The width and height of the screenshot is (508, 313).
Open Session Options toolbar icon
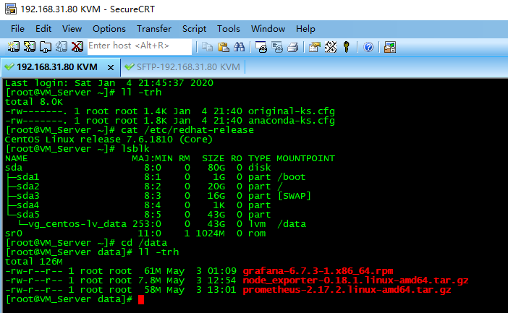click(315, 47)
